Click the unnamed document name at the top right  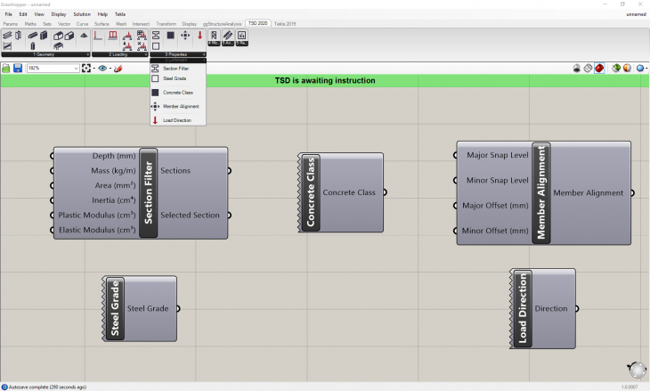click(x=636, y=14)
